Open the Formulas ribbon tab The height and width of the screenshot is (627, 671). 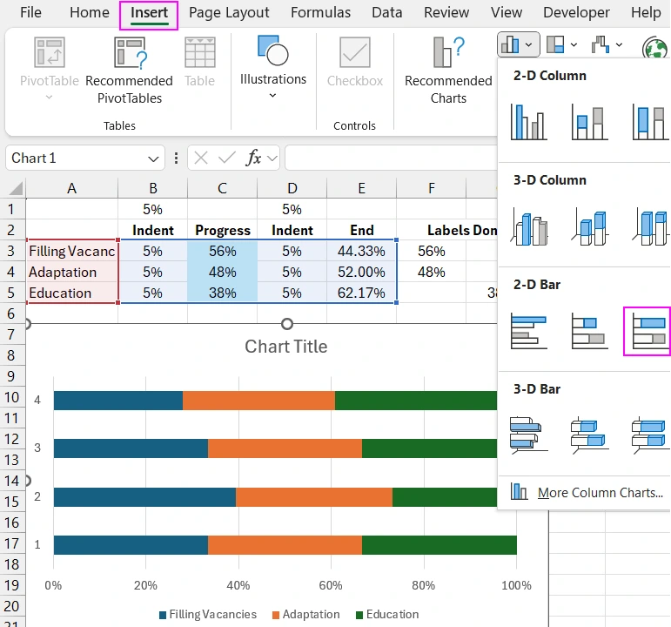(320, 13)
